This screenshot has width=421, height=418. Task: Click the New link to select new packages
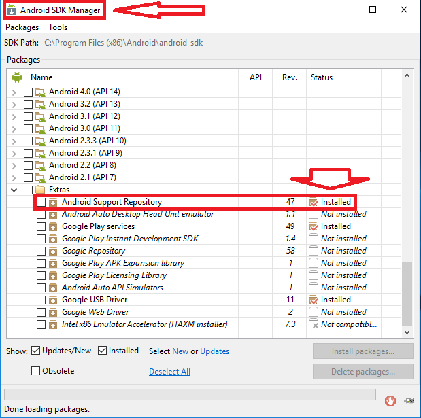point(180,351)
